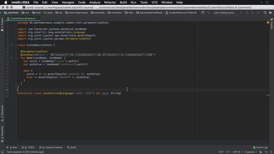Open the Run tool window button
This screenshot has width=274, height=154.
point(12,147)
